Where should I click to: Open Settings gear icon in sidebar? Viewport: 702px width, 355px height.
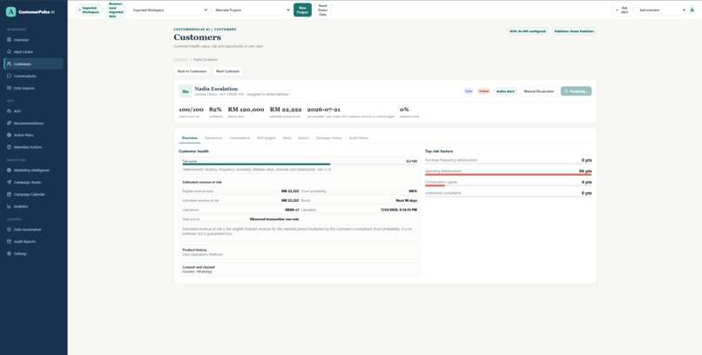pos(9,253)
